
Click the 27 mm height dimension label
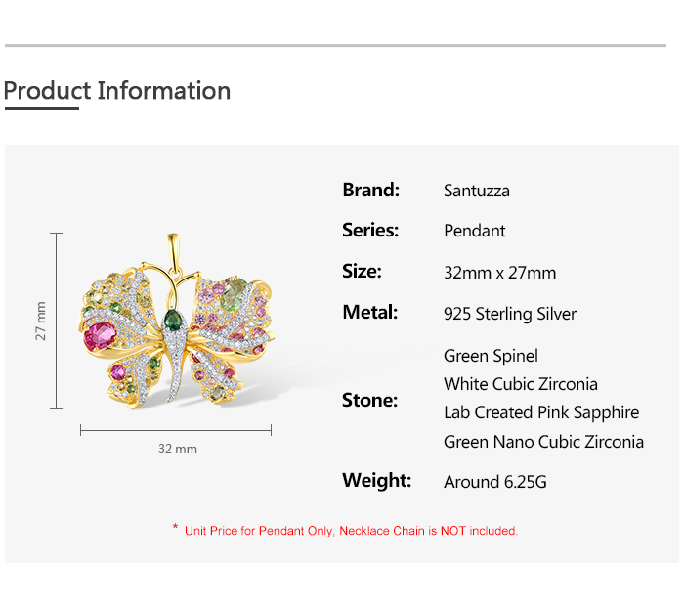[x=40, y=321]
